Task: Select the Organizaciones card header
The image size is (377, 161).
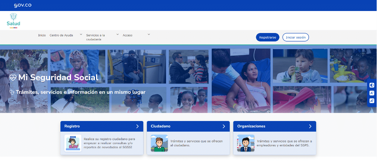Action: tap(275, 126)
